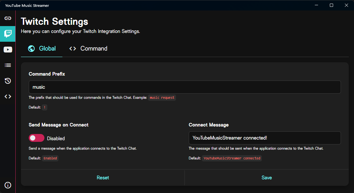Click the 'Command Prefix' field label
The image size is (354, 193).
point(47,74)
